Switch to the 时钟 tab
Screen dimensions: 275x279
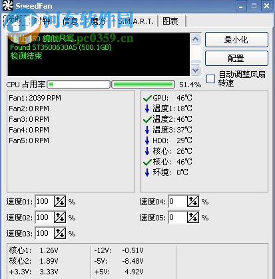click(x=42, y=21)
